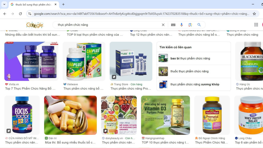
Task: Go back to previous page
Action: [5, 14]
